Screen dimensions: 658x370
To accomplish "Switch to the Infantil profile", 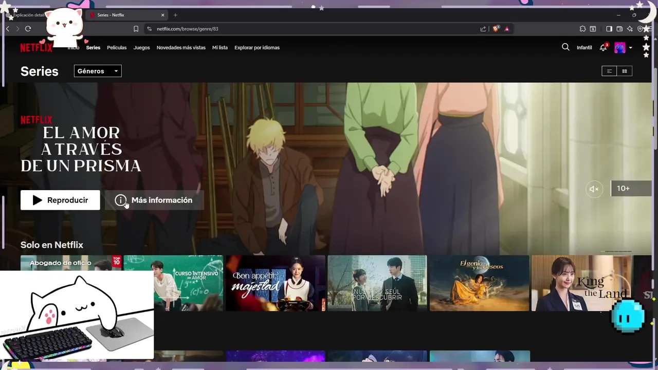I will 584,47.
